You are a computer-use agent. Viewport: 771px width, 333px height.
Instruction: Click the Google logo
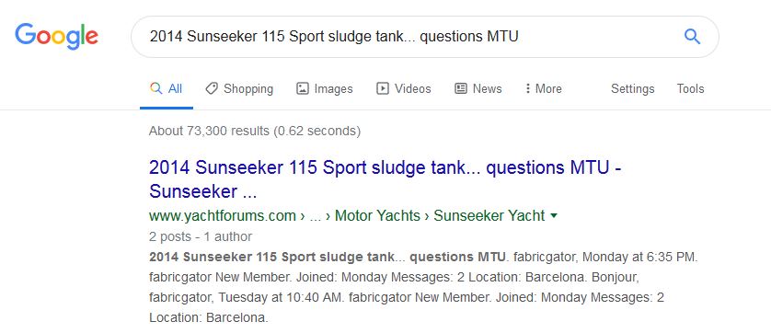pos(56,37)
